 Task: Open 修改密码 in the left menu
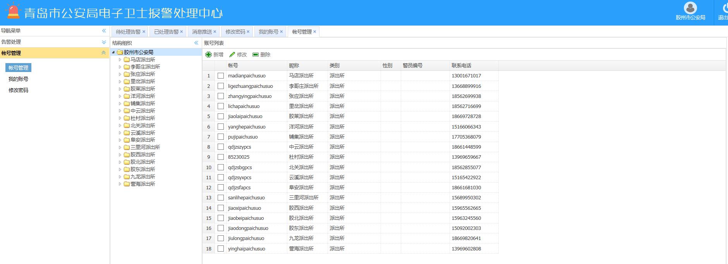pyautogui.click(x=19, y=90)
